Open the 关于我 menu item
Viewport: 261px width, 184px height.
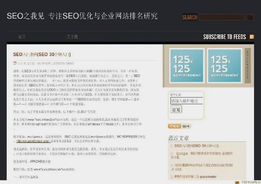point(72,37)
